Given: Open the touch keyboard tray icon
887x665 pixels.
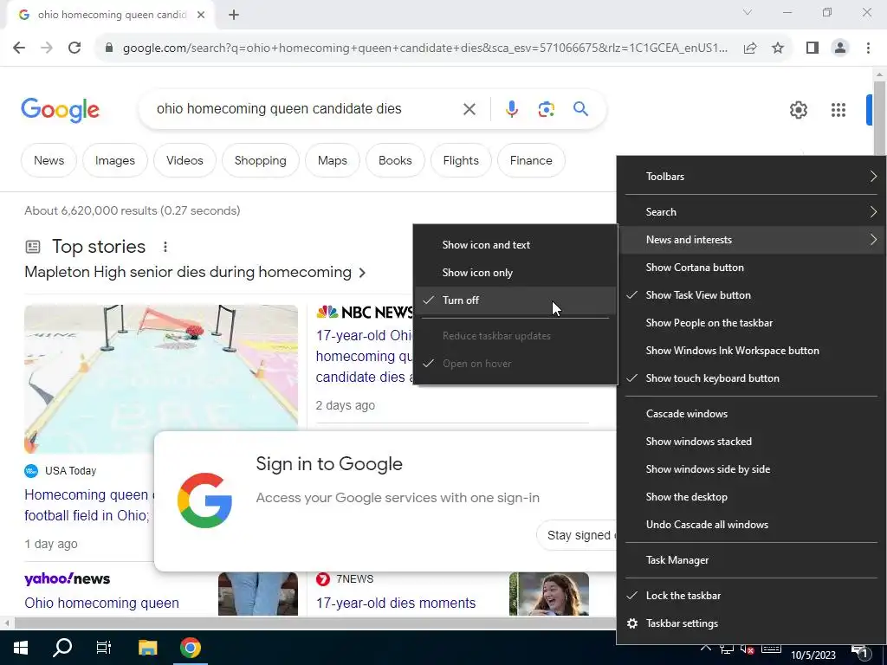Looking at the screenshot, I should [x=771, y=649].
